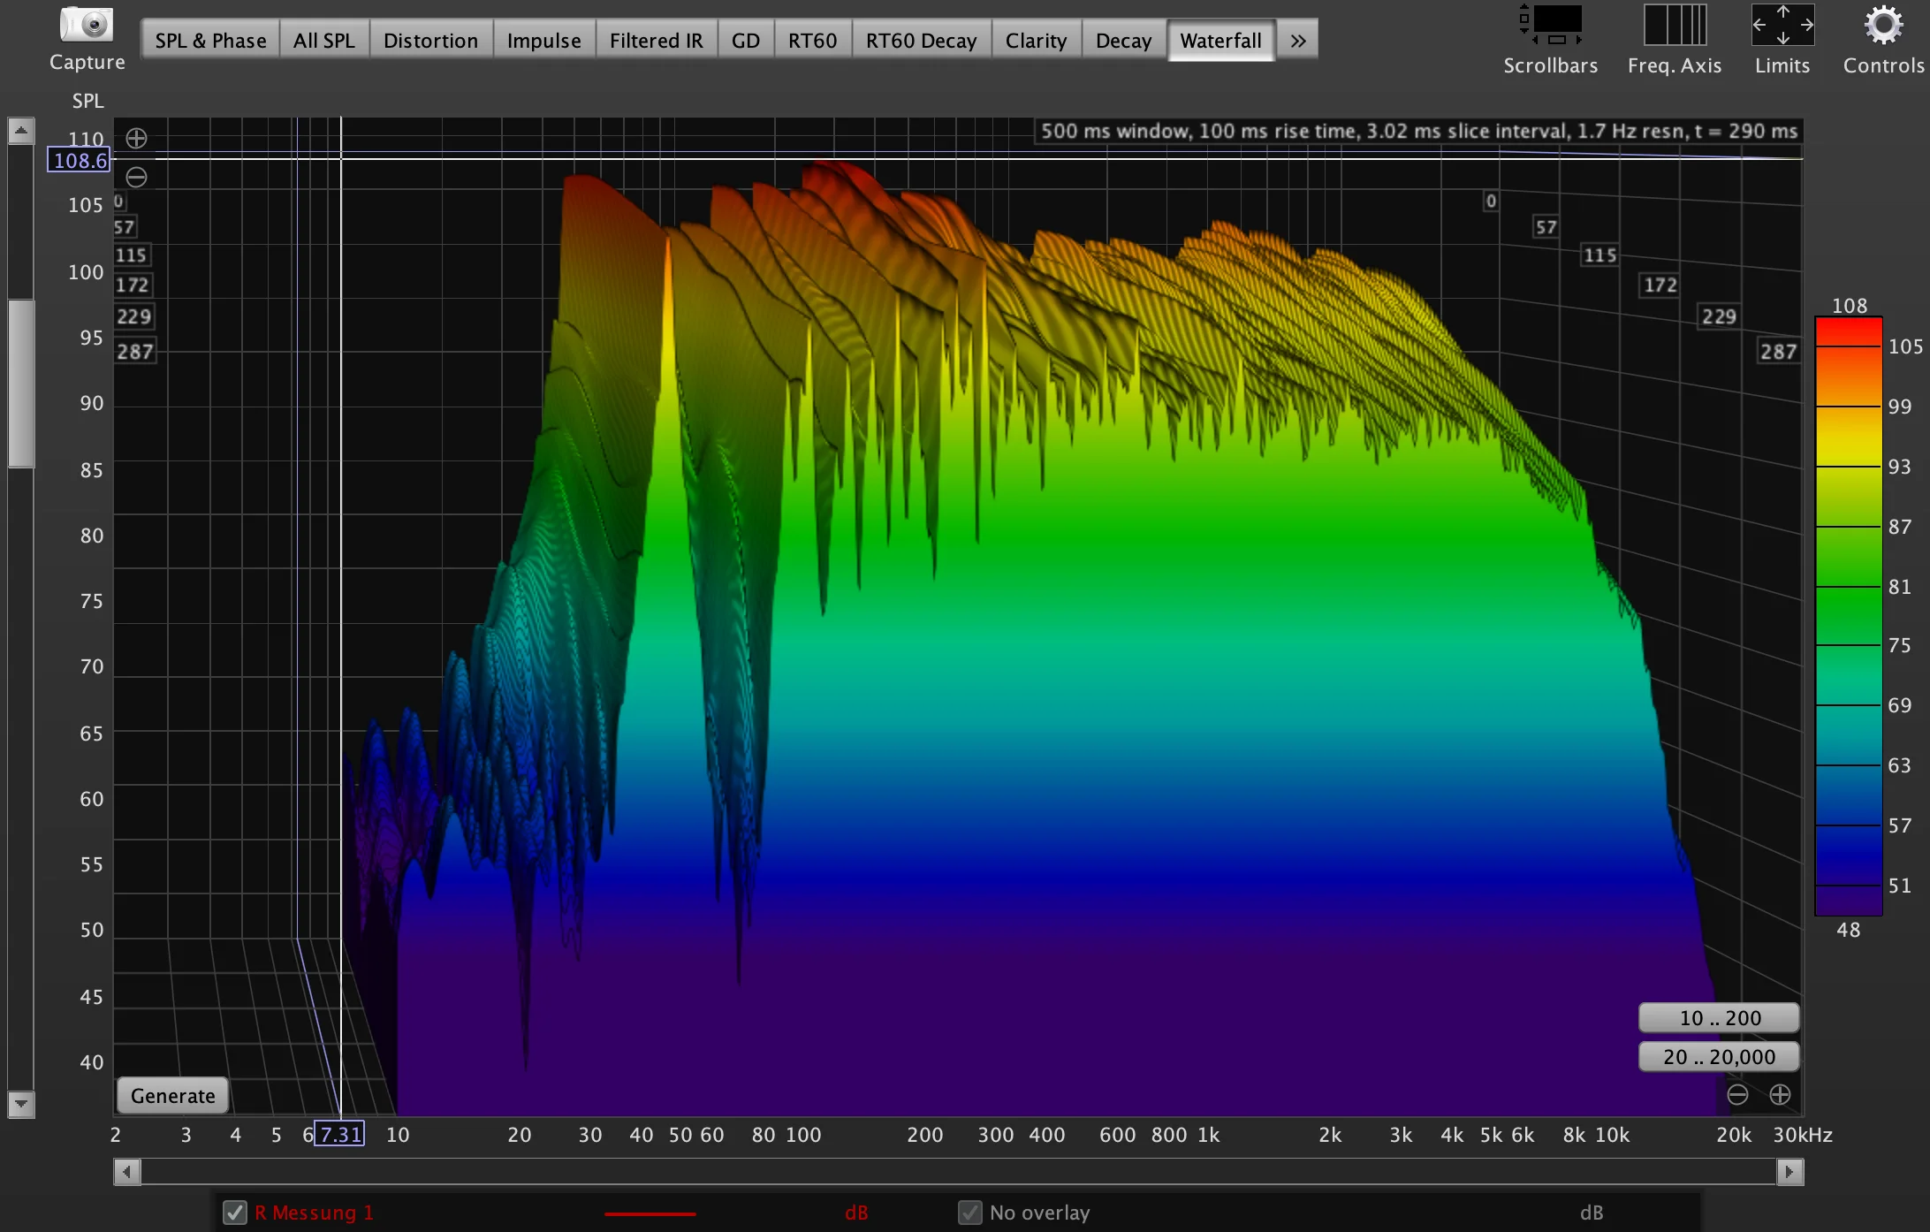1930x1232 pixels.
Task: Click the red R Messung 1 trace line sample
Action: coord(650,1213)
